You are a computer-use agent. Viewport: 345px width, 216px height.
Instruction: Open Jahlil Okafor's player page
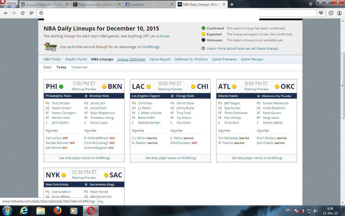(60, 123)
